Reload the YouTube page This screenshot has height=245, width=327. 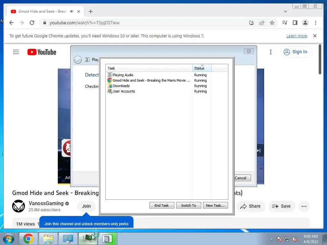click(x=32, y=23)
